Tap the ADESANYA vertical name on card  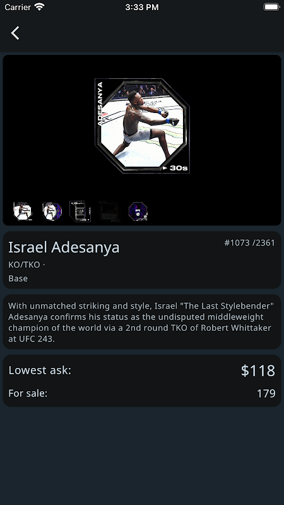coord(100,104)
